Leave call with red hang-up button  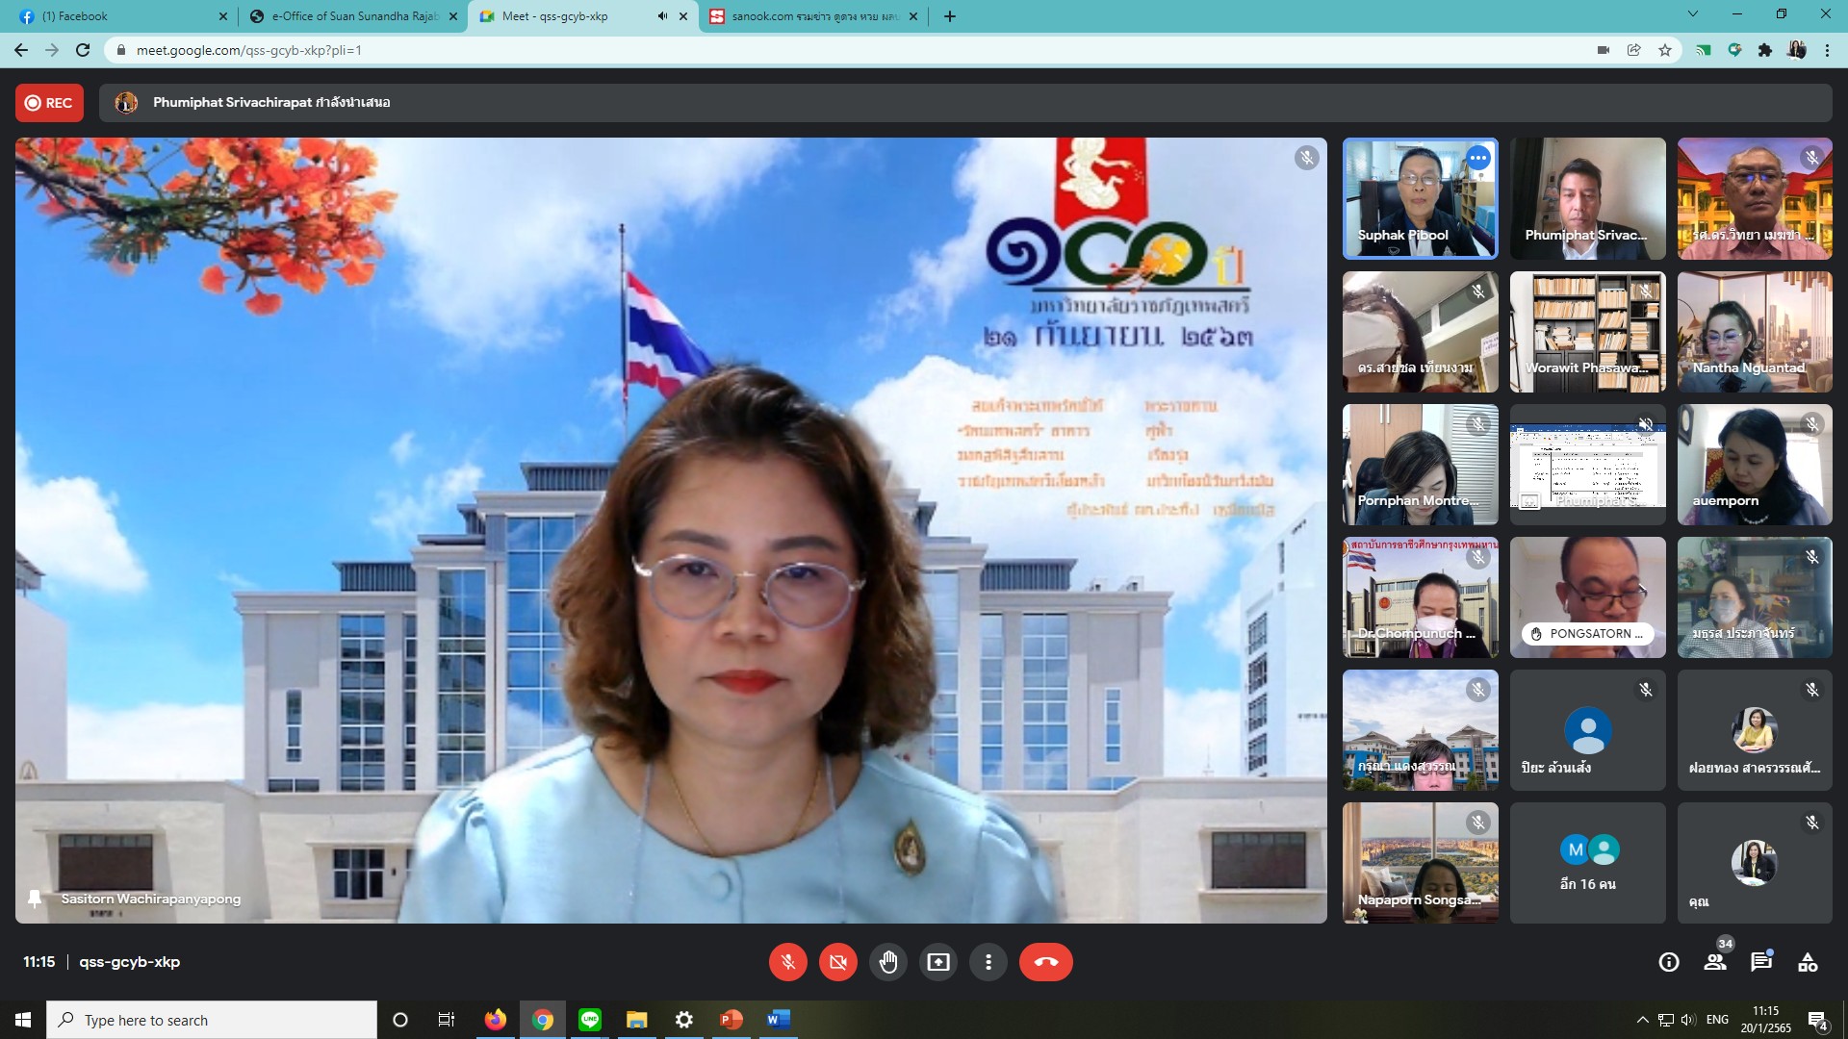tap(1045, 962)
